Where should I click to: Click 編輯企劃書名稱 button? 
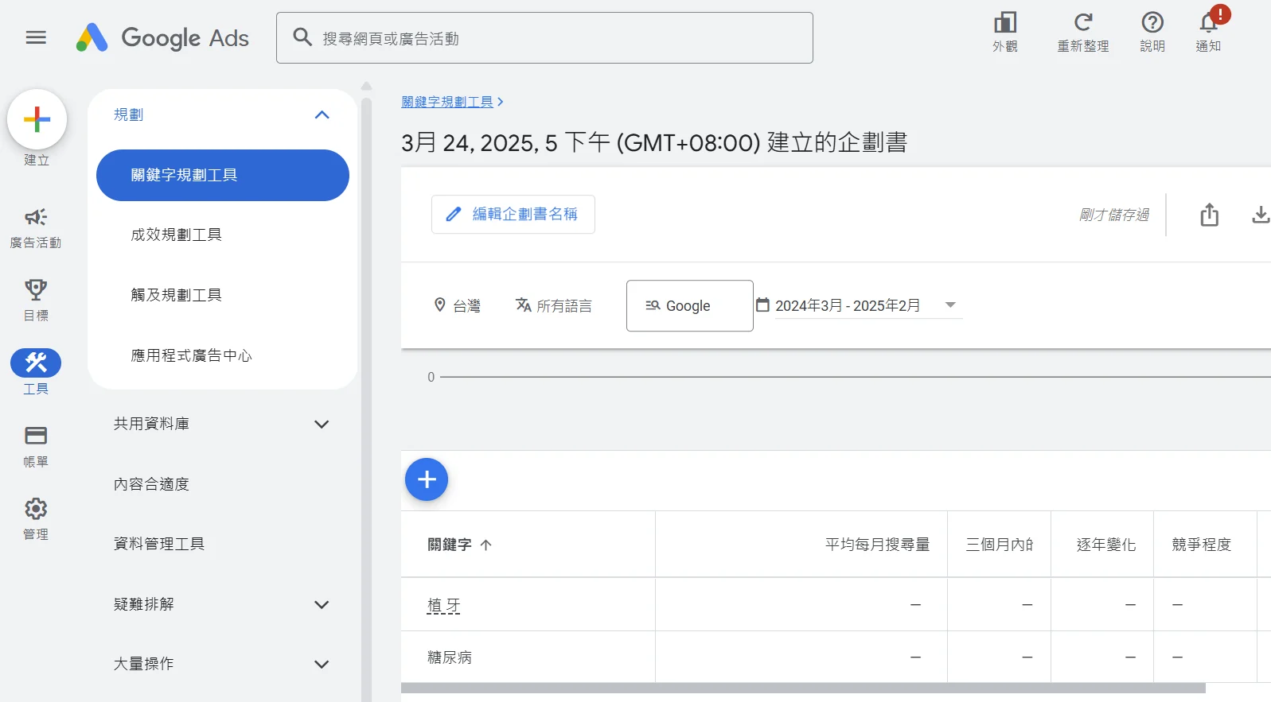[513, 215]
